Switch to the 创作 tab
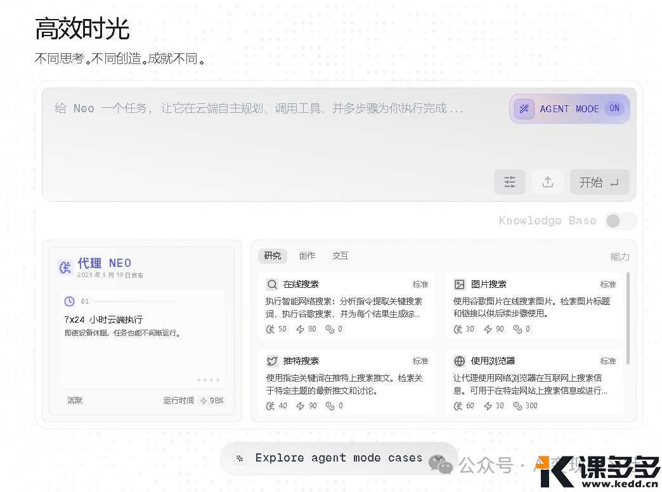Image resolution: width=662 pixels, height=492 pixels. [x=307, y=256]
